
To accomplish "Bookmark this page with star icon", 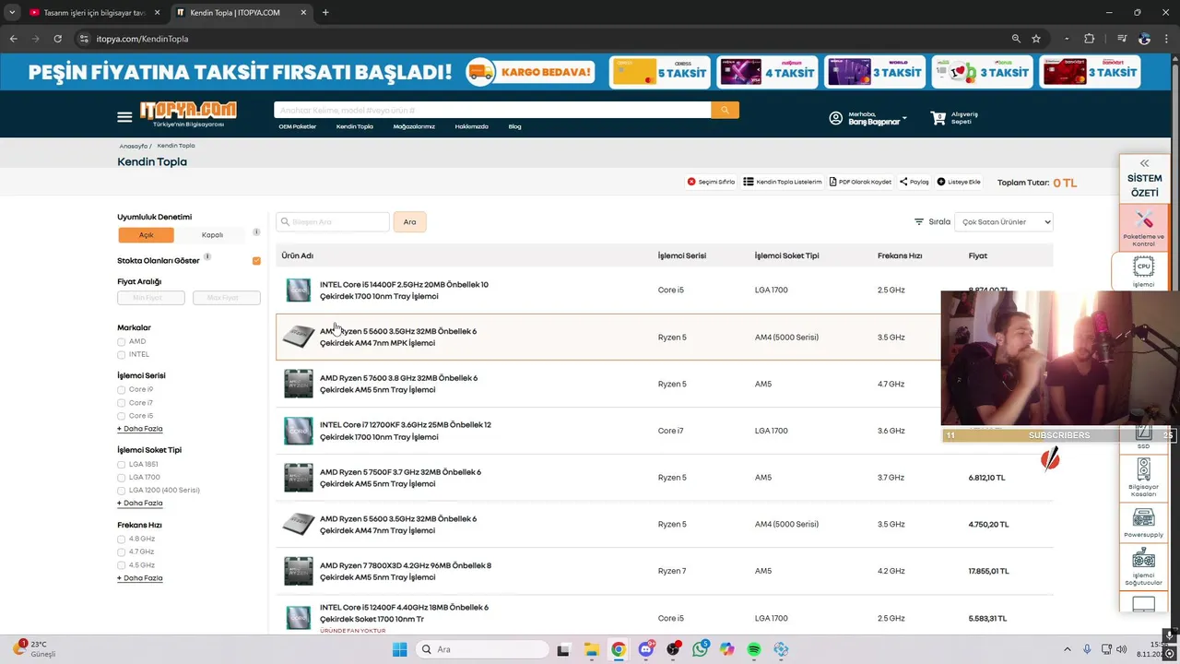I will click(1036, 39).
